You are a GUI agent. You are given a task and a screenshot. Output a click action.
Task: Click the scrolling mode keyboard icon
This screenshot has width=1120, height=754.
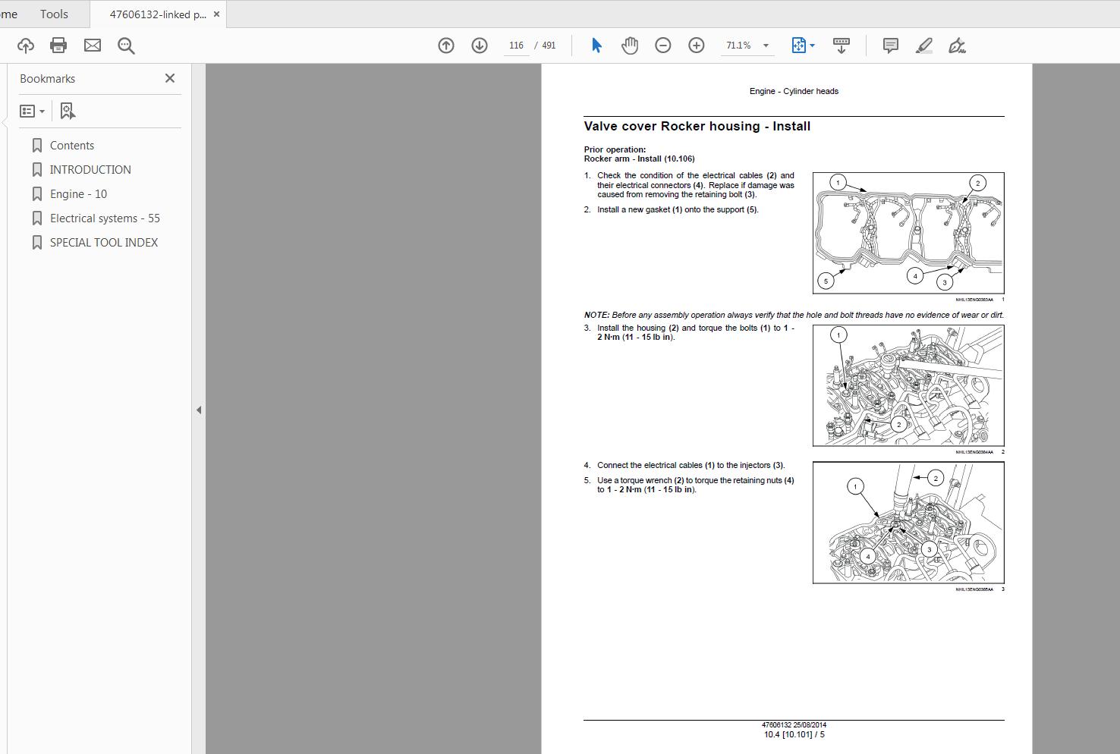[842, 46]
